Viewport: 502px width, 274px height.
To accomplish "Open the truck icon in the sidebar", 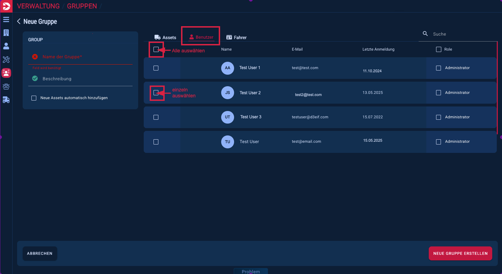I will click(6, 100).
